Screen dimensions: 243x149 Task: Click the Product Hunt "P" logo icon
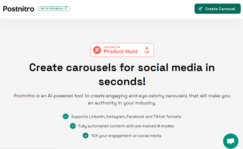97,50
